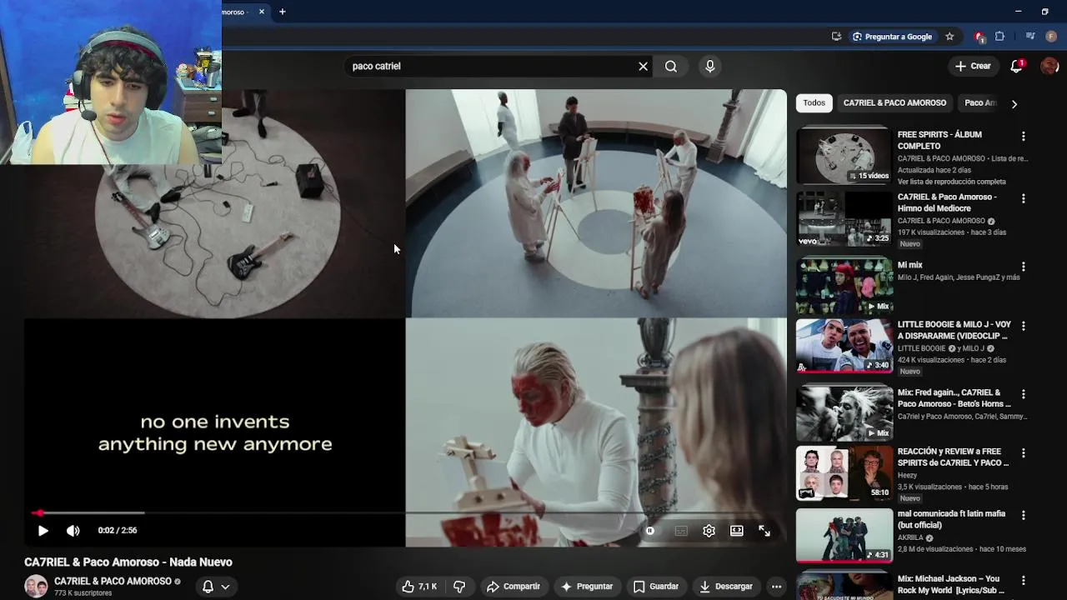Like the video with thumbs up
This screenshot has height=600, width=1067.
coord(420,587)
